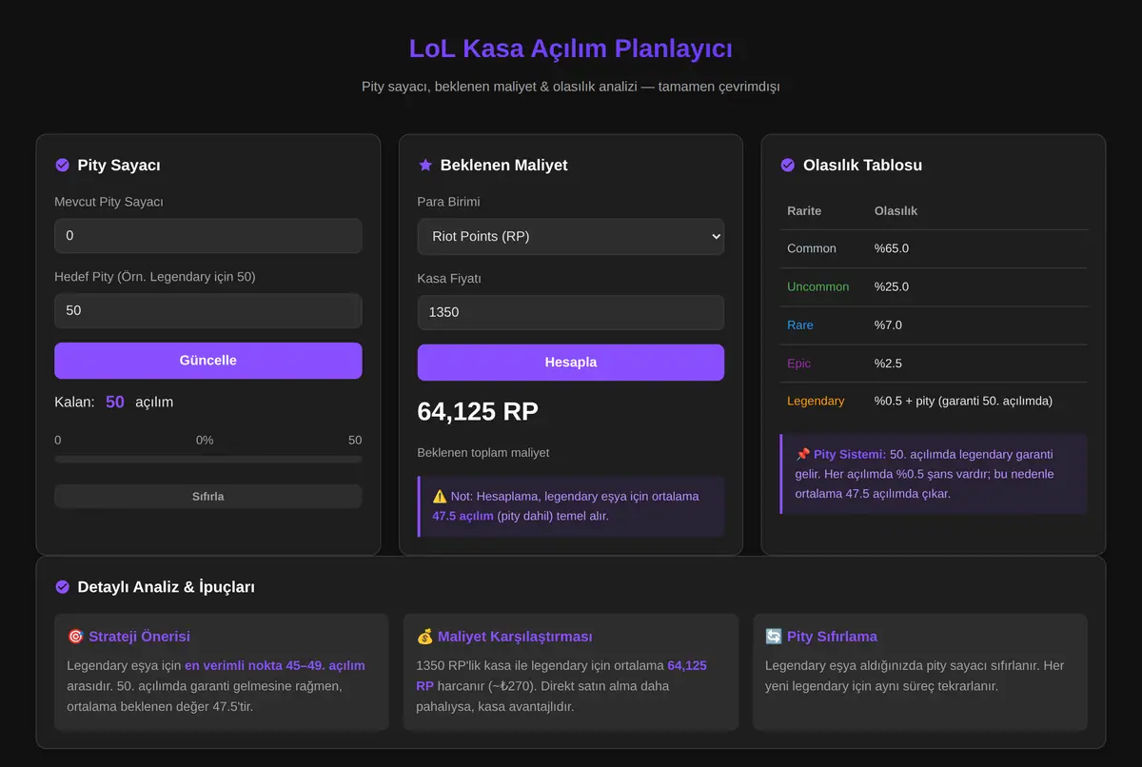Click the target icon next to Strateji Önerisi
The width and height of the screenshot is (1142, 767).
click(75, 637)
